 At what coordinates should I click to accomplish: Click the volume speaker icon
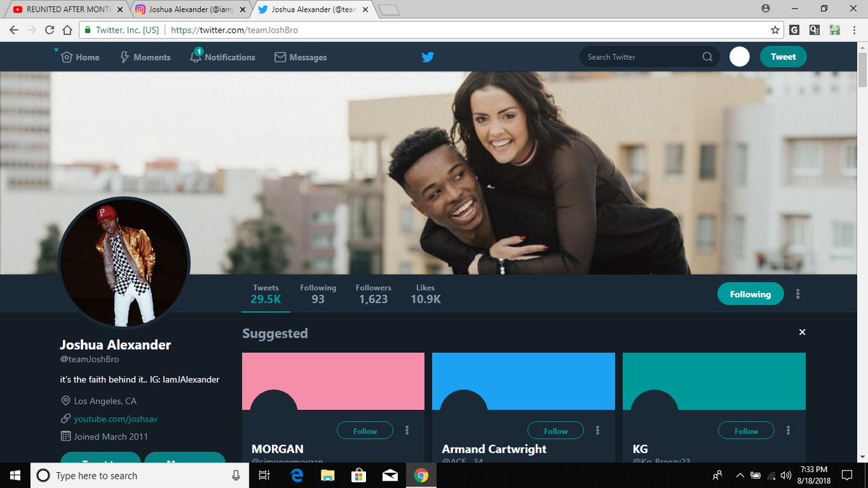click(786, 475)
